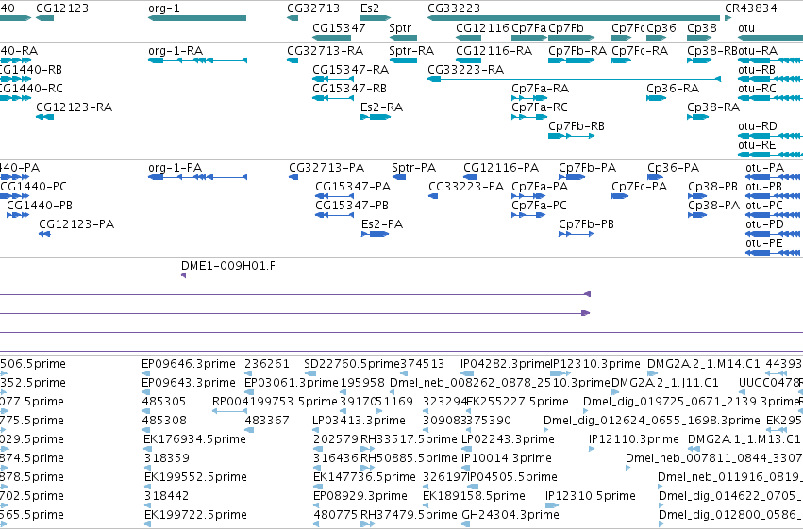Click the Cp7Fa gene label
This screenshot has width=803, height=529.
point(529,27)
